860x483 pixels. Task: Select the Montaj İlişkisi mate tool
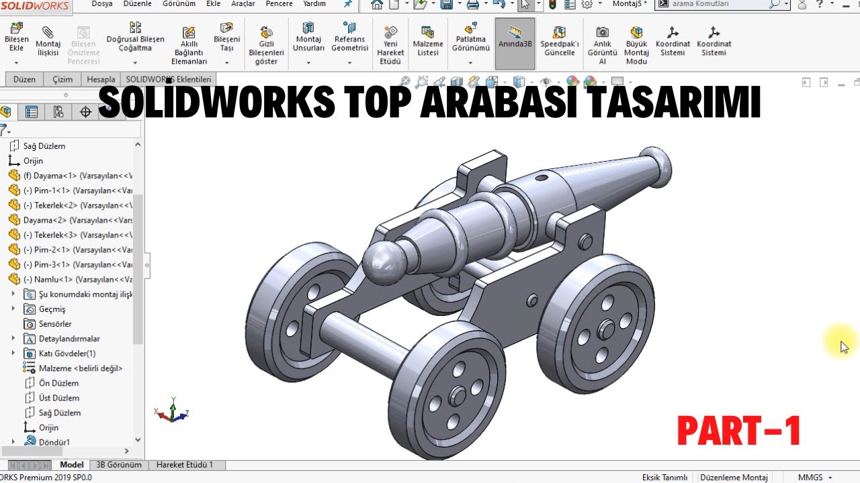point(48,42)
